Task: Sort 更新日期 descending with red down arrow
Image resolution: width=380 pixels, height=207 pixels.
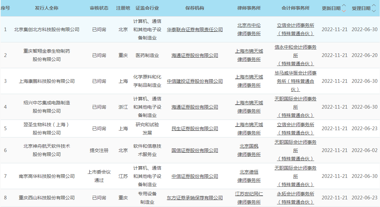Action: tap(344, 11)
